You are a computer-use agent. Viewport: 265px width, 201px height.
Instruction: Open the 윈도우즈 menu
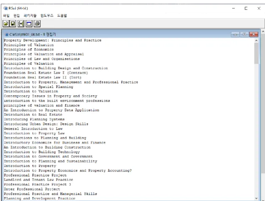(47, 16)
